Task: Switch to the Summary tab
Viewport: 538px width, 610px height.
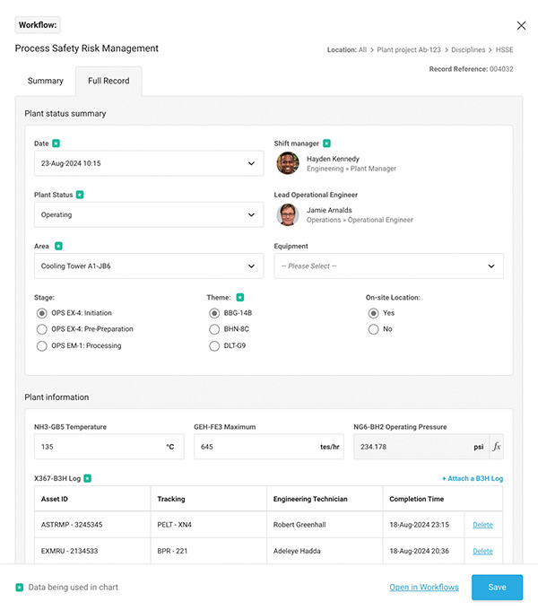Action: coord(45,81)
